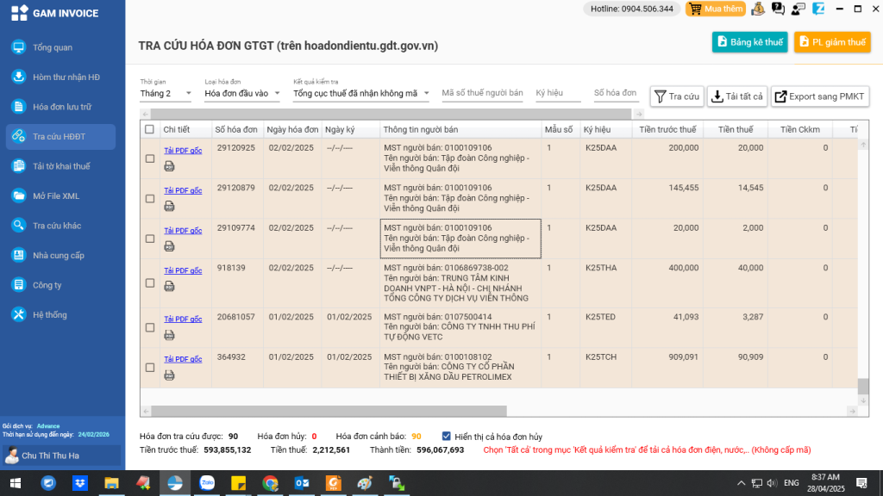Click Tải tất cả download button

(737, 96)
